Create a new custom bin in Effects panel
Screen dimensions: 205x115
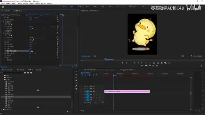tap(68, 112)
